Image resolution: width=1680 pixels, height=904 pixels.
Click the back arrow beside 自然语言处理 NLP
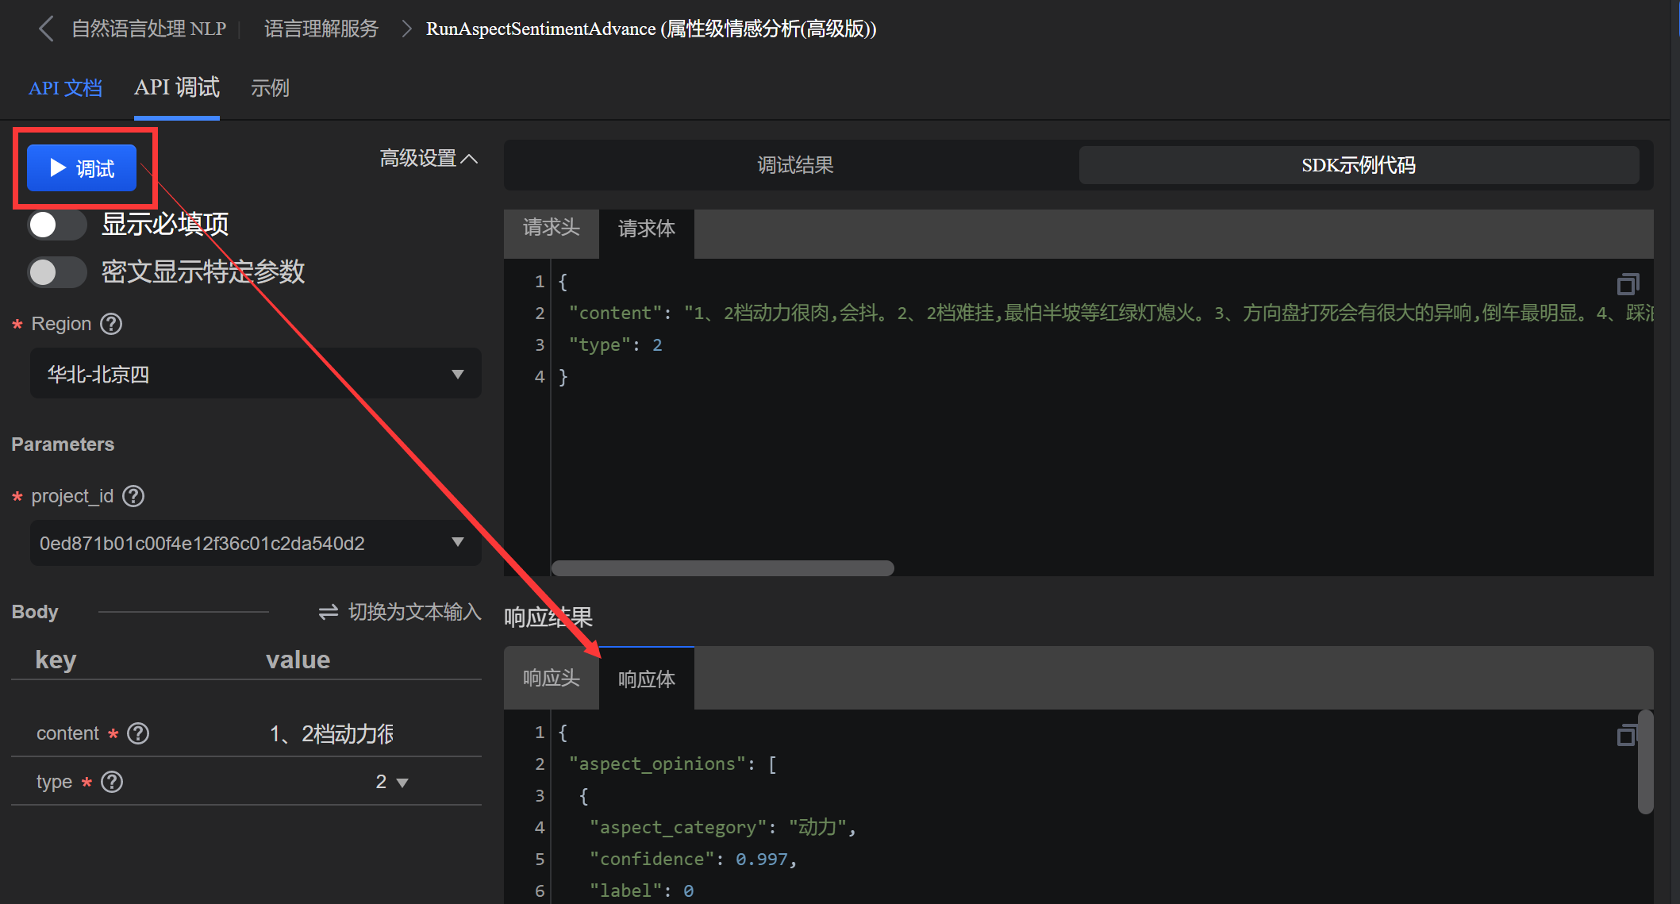coord(46,29)
